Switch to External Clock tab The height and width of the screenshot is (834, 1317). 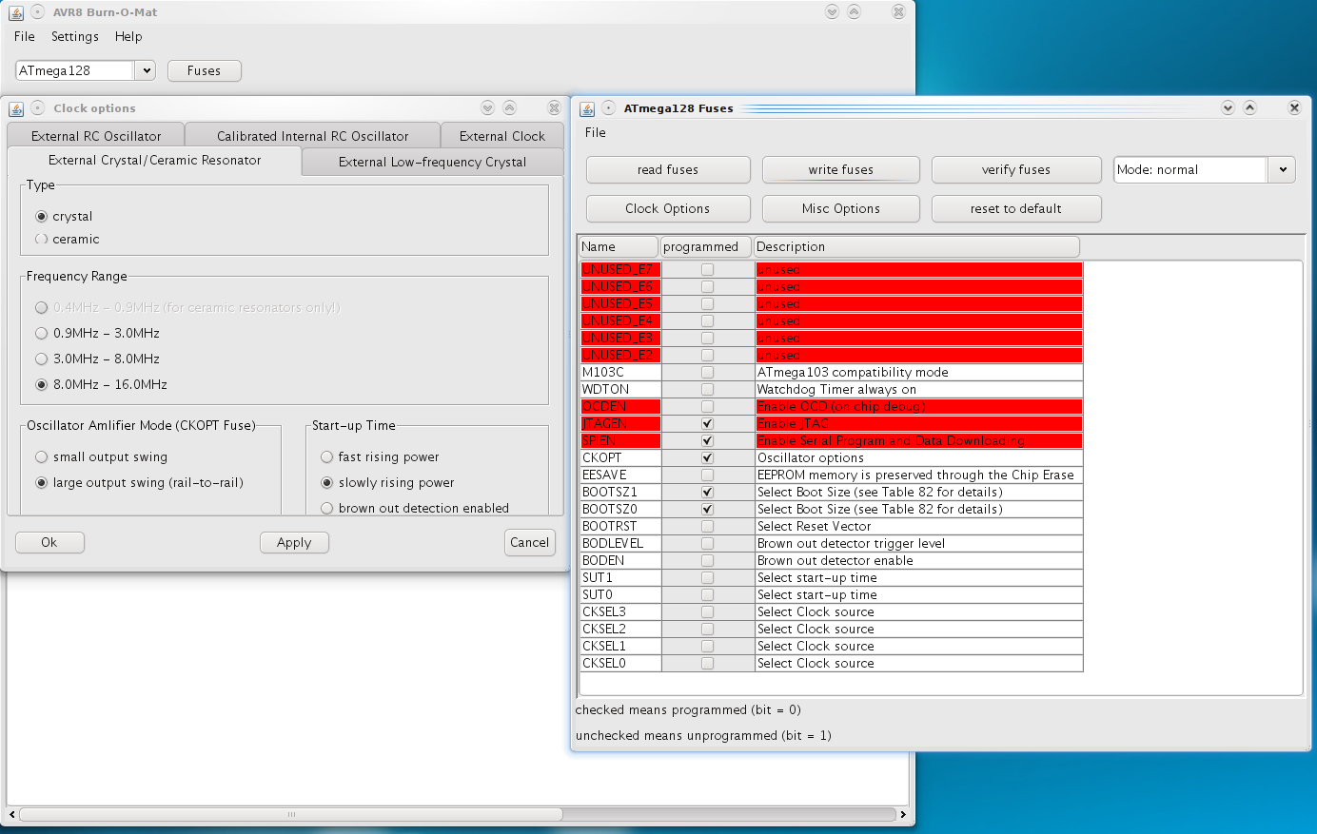pos(501,136)
